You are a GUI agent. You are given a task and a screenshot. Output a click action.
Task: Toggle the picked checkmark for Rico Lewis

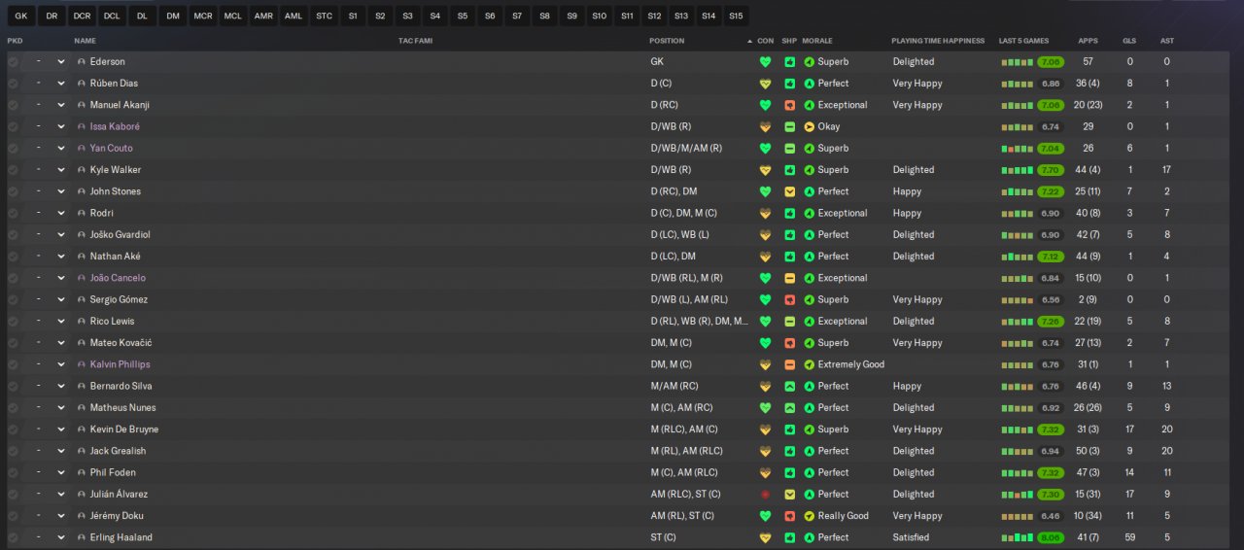[13, 321]
